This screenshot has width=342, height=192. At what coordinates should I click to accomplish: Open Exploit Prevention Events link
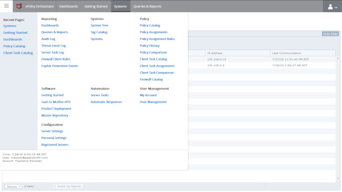(59, 66)
